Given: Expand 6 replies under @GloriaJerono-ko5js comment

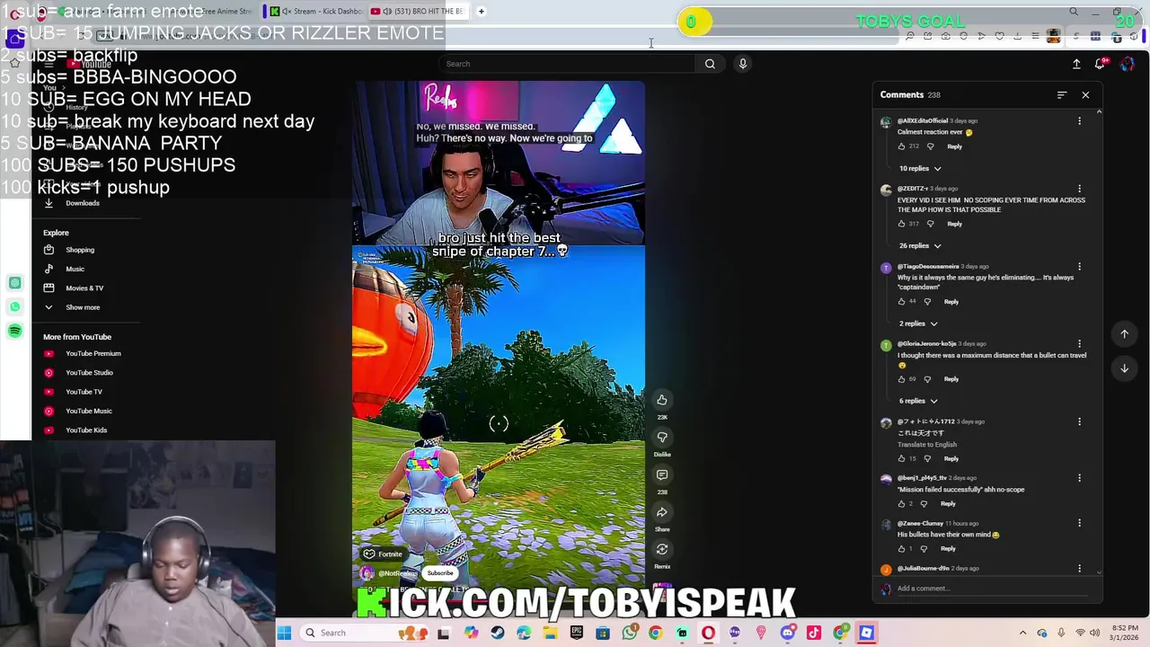Looking at the screenshot, I should [918, 401].
